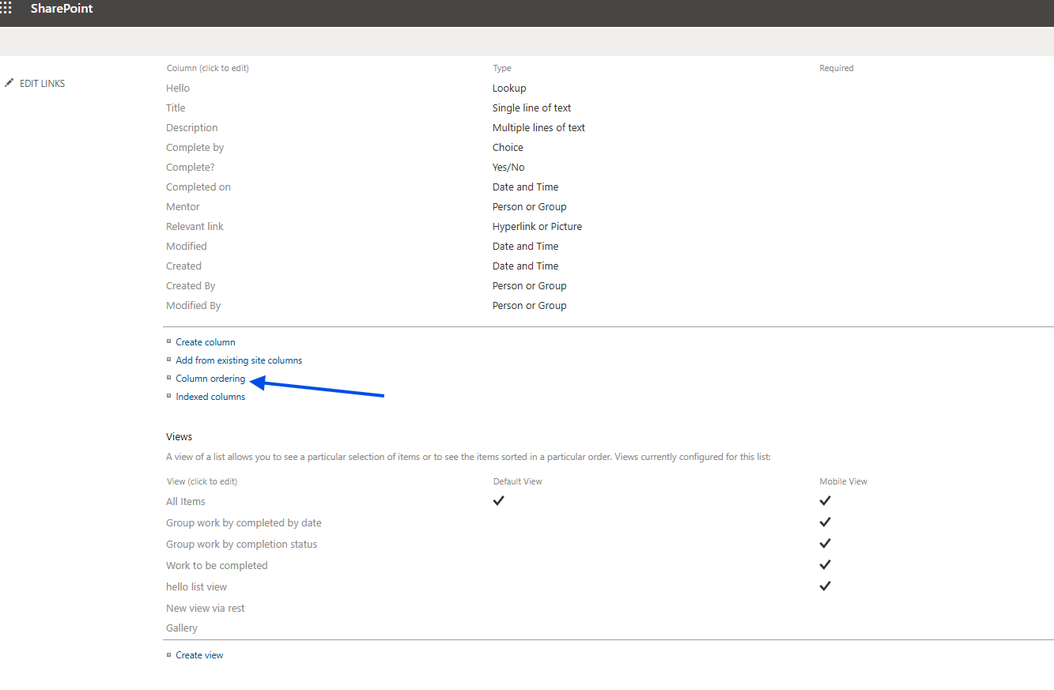Open the Work to be completed view

217,566
